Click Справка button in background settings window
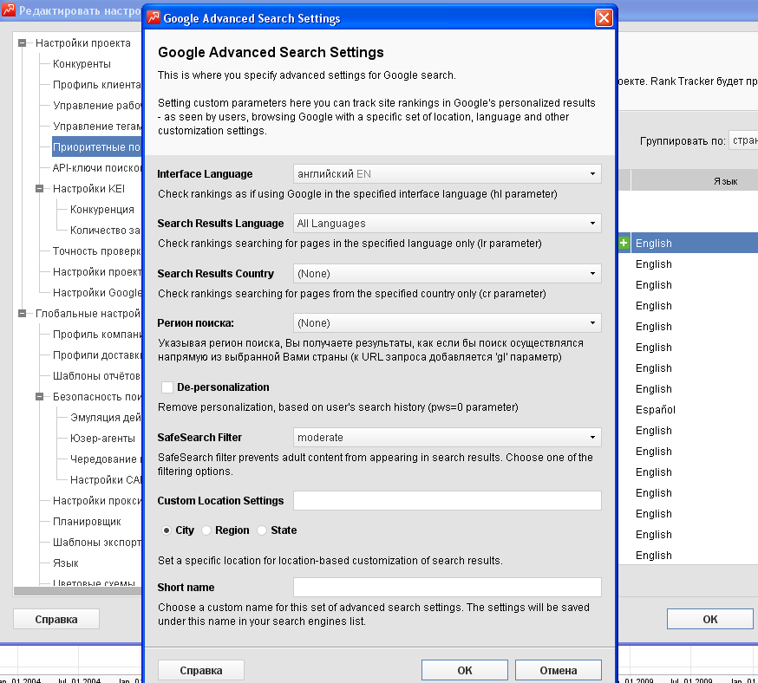 [x=56, y=619]
